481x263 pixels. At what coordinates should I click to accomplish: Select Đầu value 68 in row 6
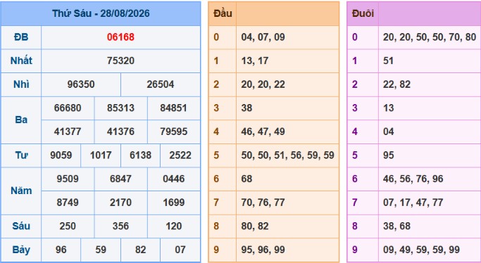coord(246,179)
